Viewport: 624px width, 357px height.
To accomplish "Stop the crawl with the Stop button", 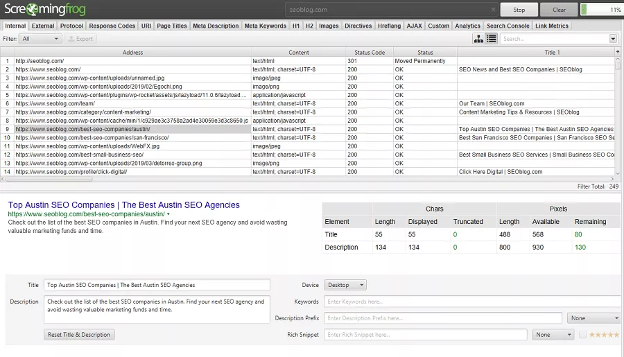I will point(519,10).
